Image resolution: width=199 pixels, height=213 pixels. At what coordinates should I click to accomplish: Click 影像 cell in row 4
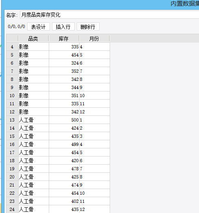34,47
